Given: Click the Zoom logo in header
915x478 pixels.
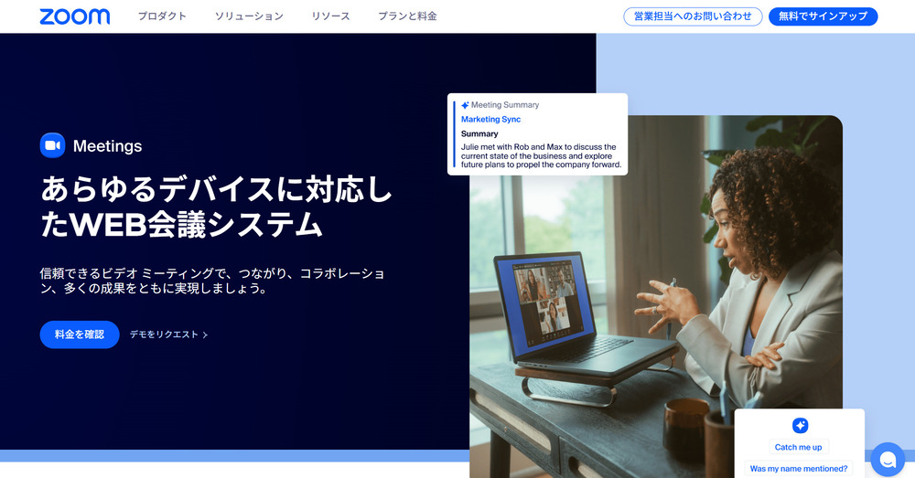Looking at the screenshot, I should click(75, 16).
